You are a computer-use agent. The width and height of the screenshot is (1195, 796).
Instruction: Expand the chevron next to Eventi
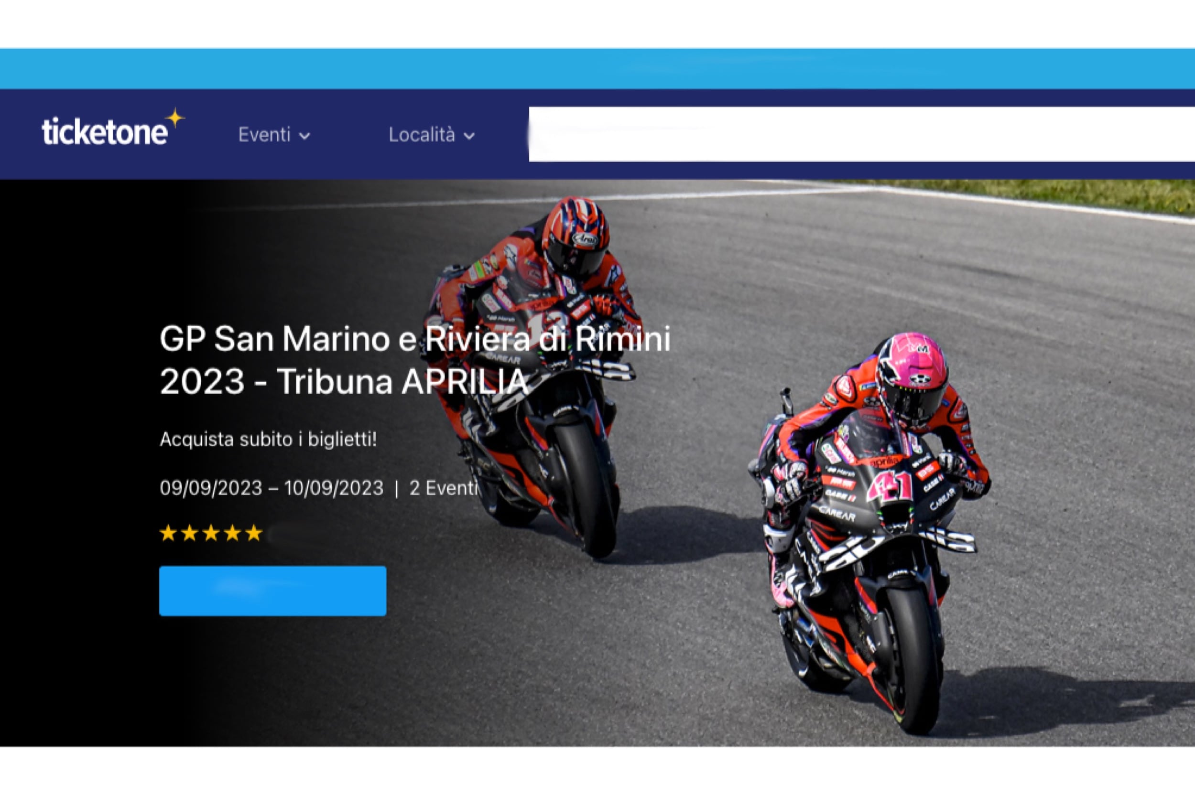click(x=304, y=136)
